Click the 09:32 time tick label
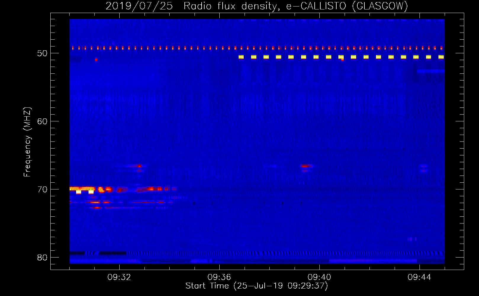The height and width of the screenshot is (296, 479). tap(119, 277)
